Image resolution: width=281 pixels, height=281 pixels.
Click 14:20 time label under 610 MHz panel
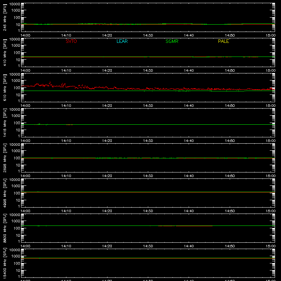[107, 106]
